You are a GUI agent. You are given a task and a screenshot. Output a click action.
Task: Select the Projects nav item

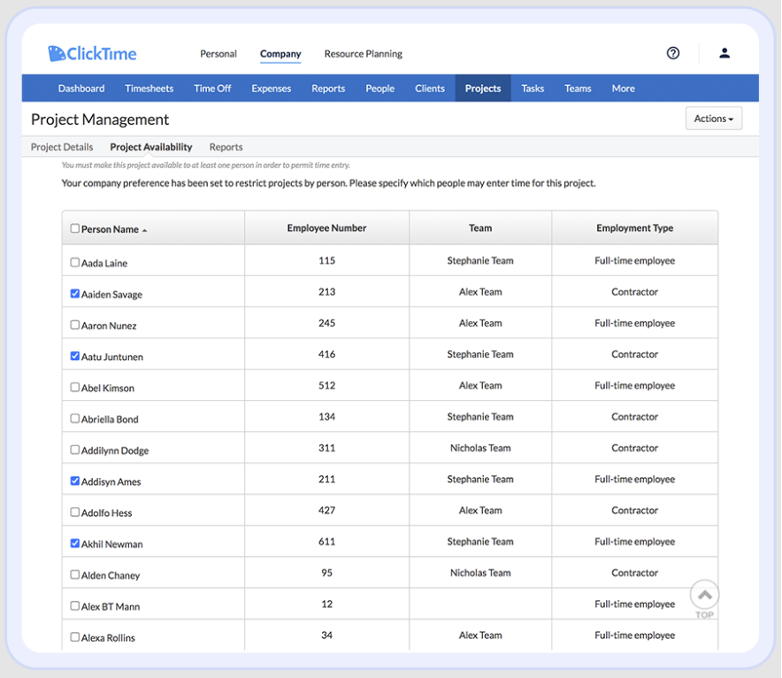tap(483, 89)
